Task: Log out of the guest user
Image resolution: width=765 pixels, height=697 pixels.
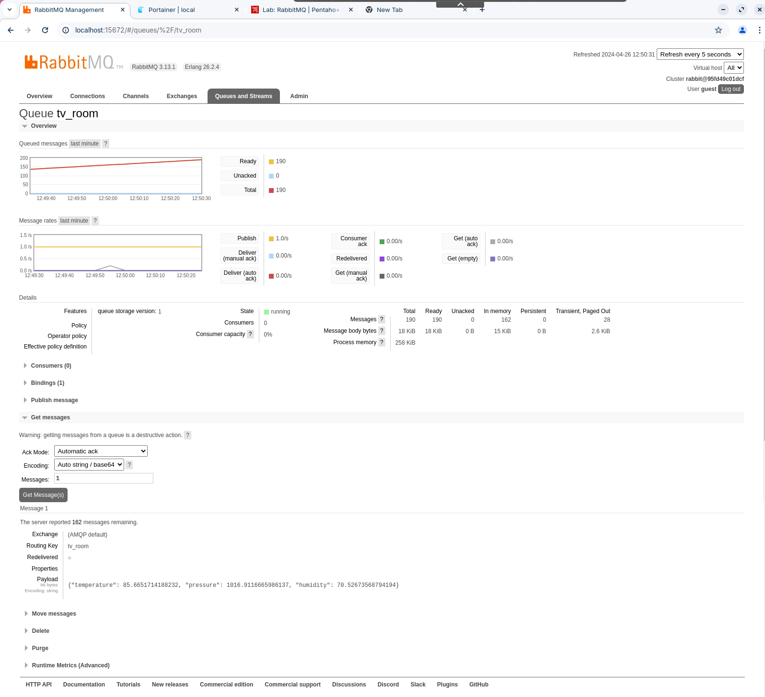Action: [730, 89]
